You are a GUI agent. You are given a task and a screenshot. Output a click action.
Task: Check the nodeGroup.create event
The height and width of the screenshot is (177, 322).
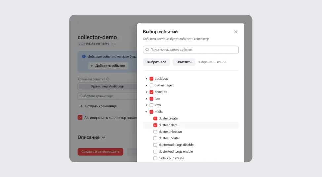click(x=155, y=158)
